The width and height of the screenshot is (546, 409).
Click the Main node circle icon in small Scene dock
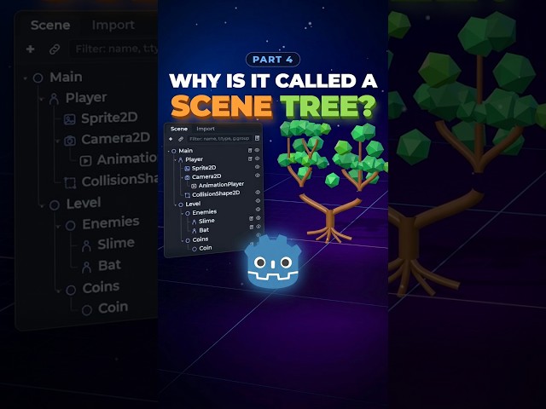[x=173, y=151]
